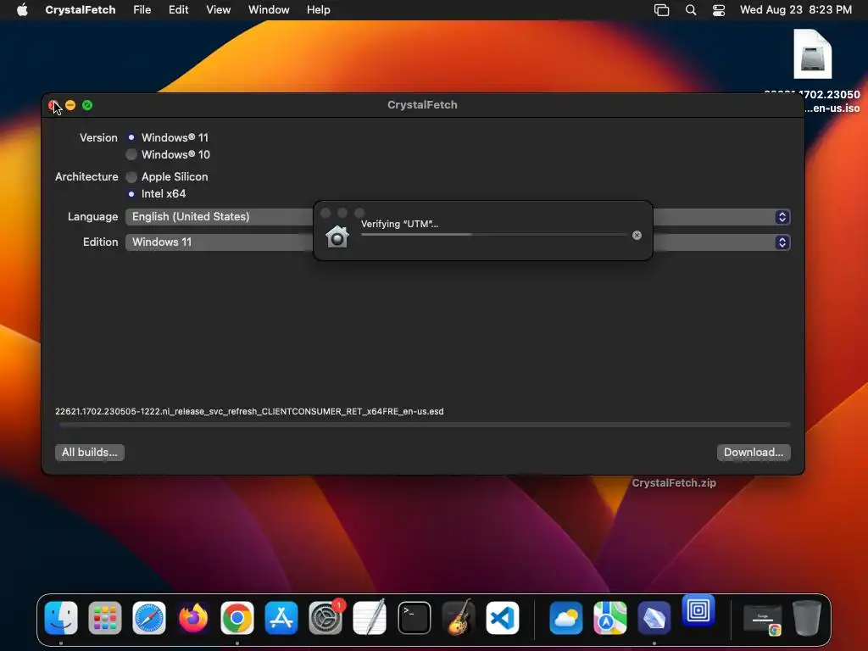This screenshot has width=868, height=651.
Task: Click the green zoom button of CrystalFetch
Action: [x=87, y=105]
